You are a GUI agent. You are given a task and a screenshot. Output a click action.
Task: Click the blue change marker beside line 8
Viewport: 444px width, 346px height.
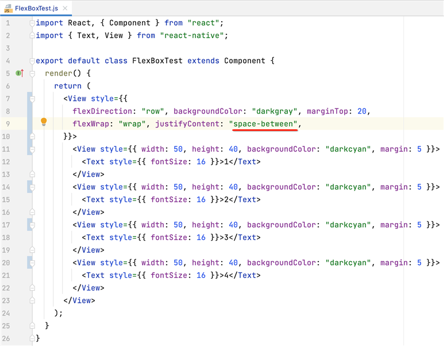[x=29, y=111]
